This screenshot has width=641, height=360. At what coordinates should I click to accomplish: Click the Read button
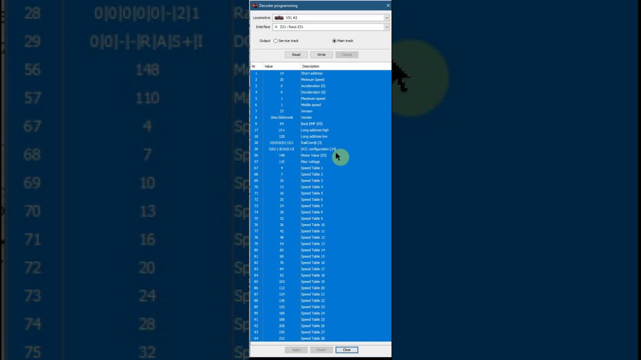coord(296,54)
